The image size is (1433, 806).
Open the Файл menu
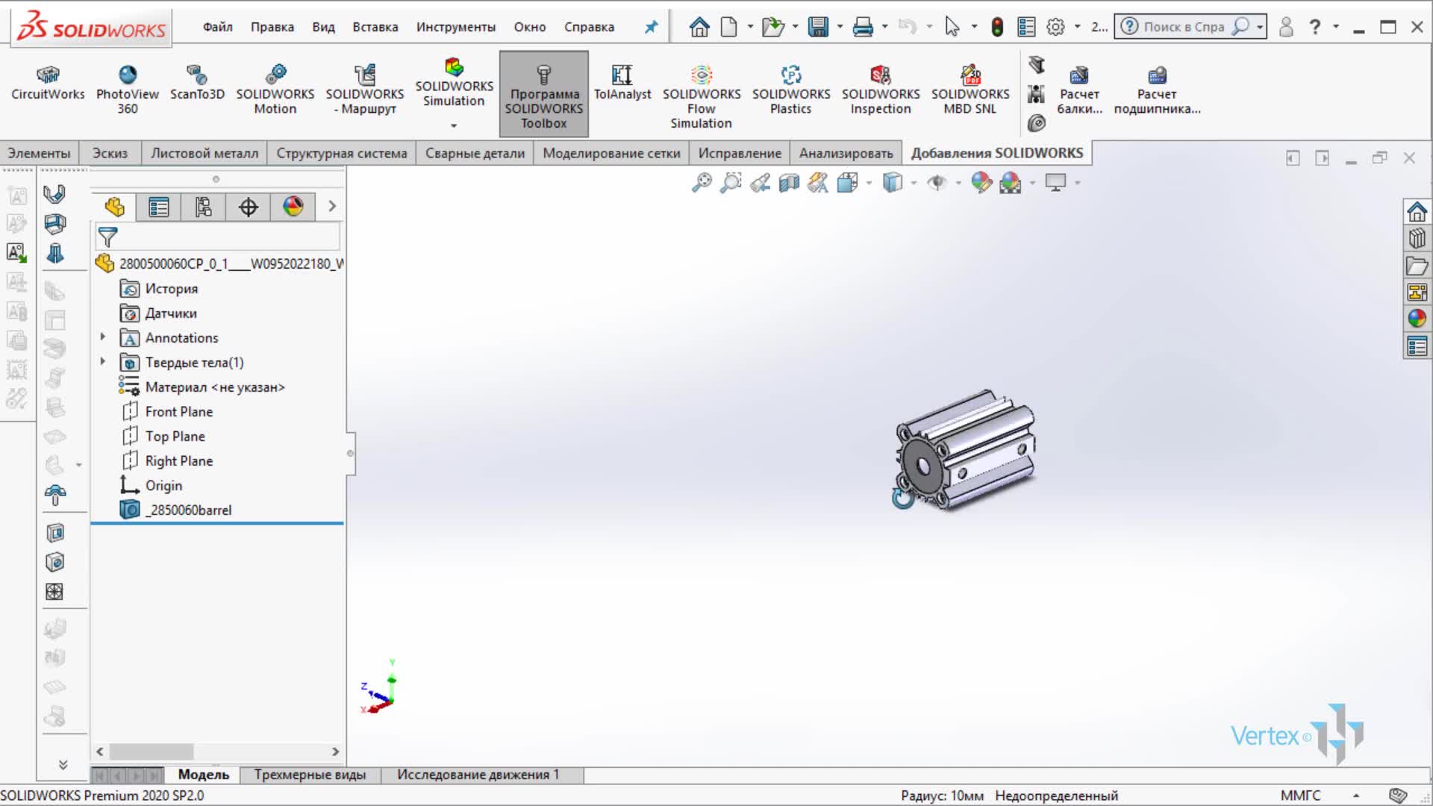(217, 27)
